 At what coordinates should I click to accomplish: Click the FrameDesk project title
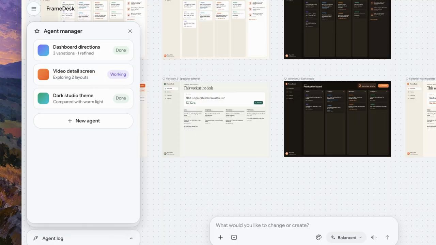click(60, 9)
